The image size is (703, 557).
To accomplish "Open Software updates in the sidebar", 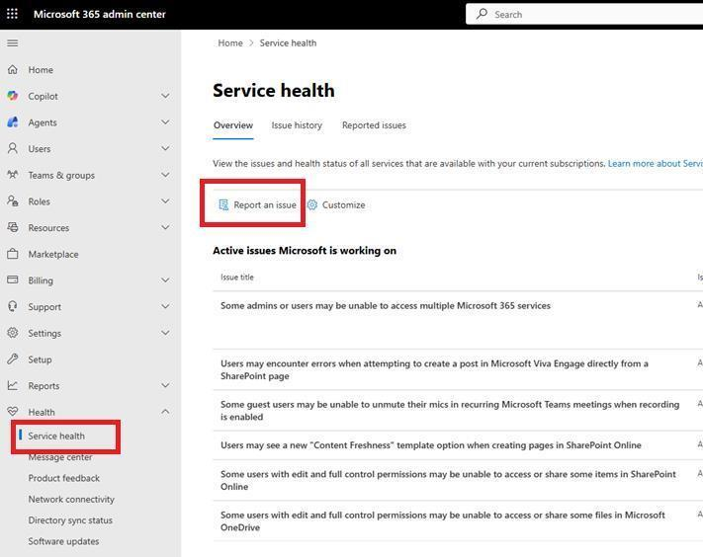I will pos(63,541).
